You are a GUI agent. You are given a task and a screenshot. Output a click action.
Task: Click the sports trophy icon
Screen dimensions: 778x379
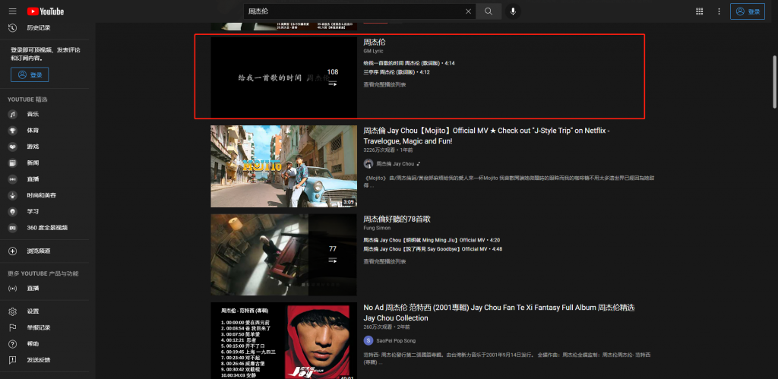click(x=12, y=131)
